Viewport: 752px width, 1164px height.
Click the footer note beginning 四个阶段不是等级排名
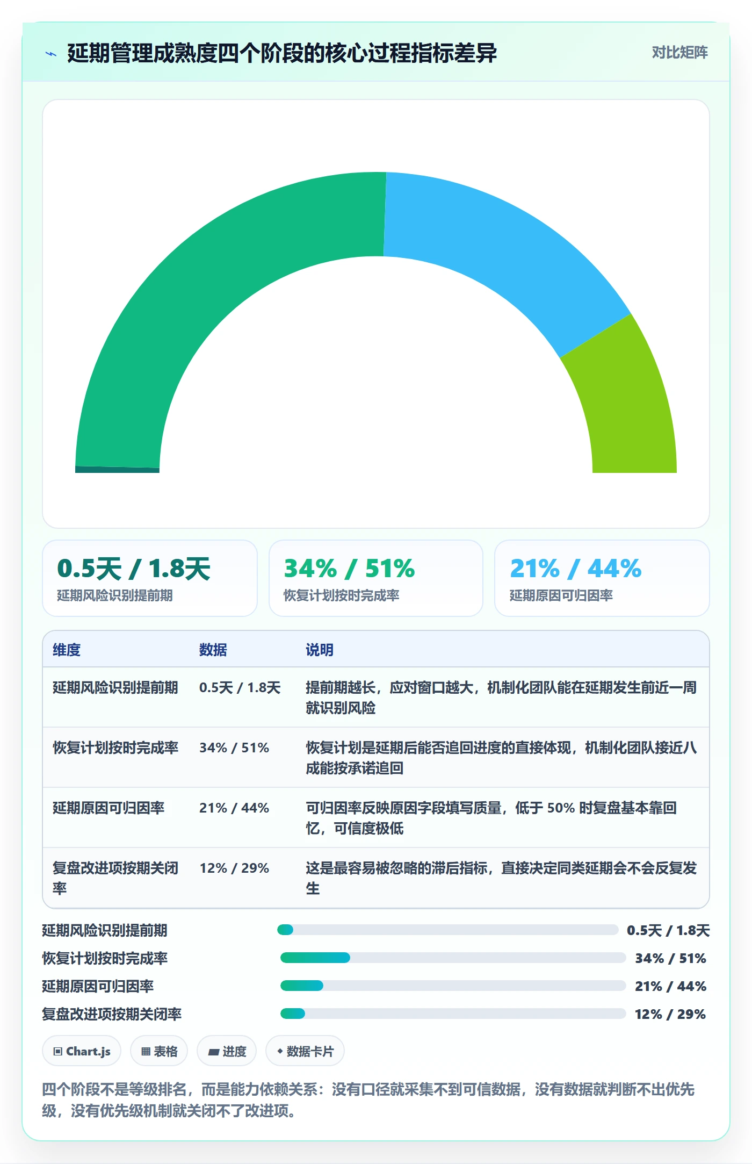[x=368, y=1100]
